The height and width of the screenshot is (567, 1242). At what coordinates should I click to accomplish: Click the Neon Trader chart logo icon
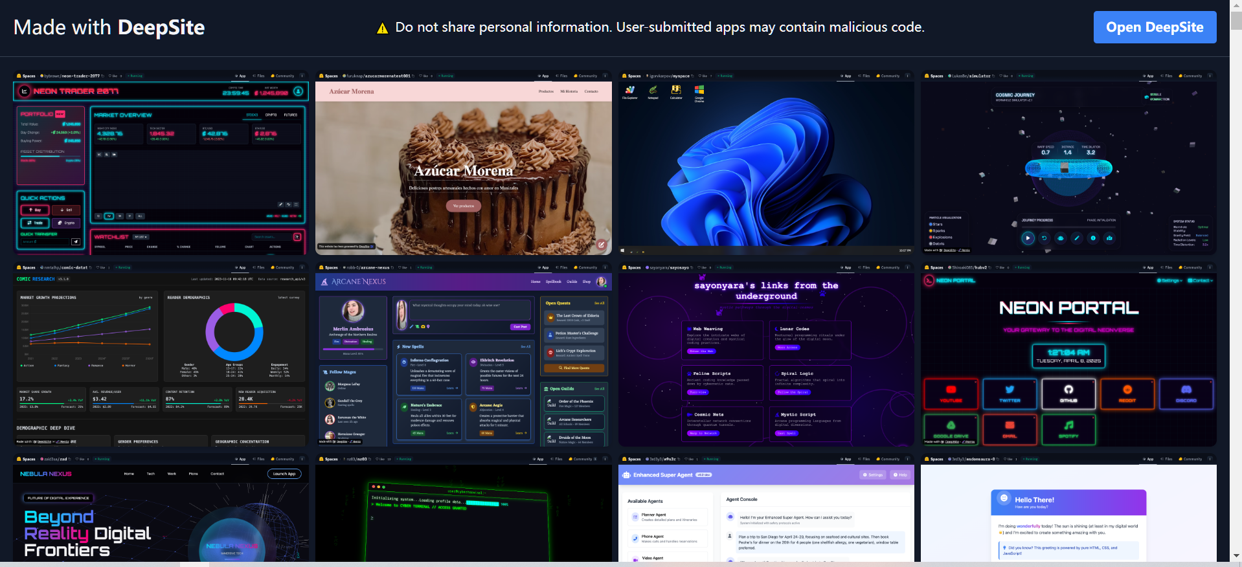point(25,91)
